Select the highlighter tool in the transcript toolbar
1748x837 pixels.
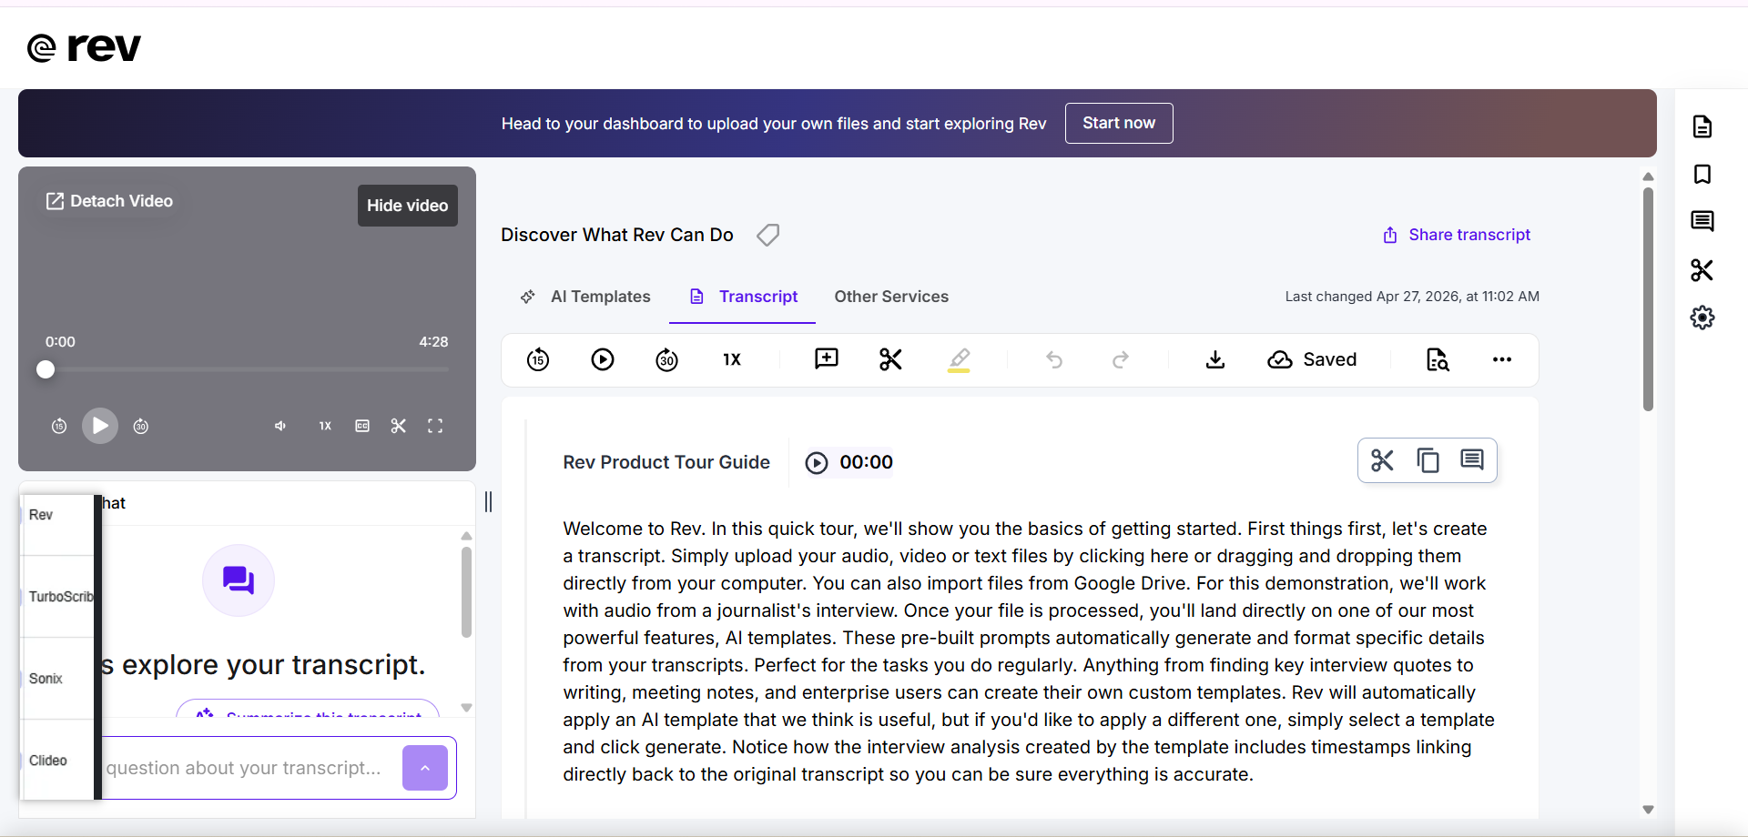960,359
